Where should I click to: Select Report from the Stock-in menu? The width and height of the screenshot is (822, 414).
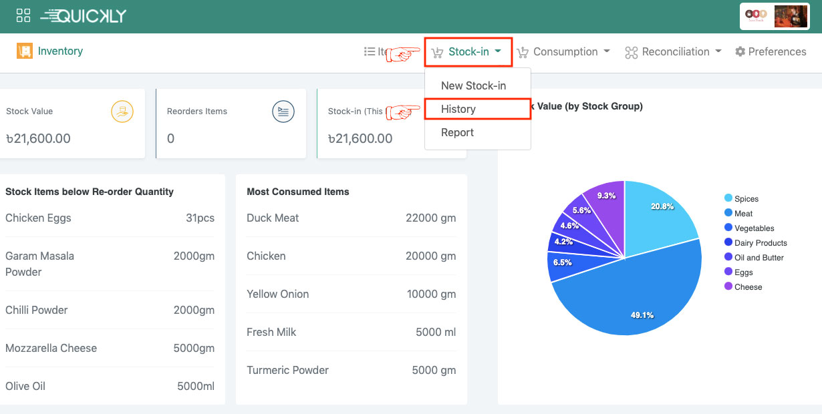(457, 132)
